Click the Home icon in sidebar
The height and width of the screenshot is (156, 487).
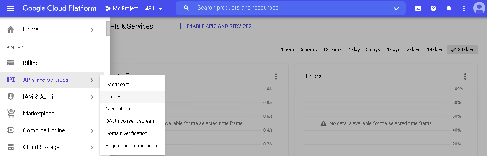11,29
